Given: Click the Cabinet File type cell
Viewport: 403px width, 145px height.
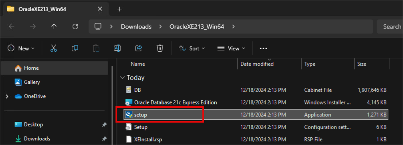Looking at the screenshot, I should pos(318,90).
